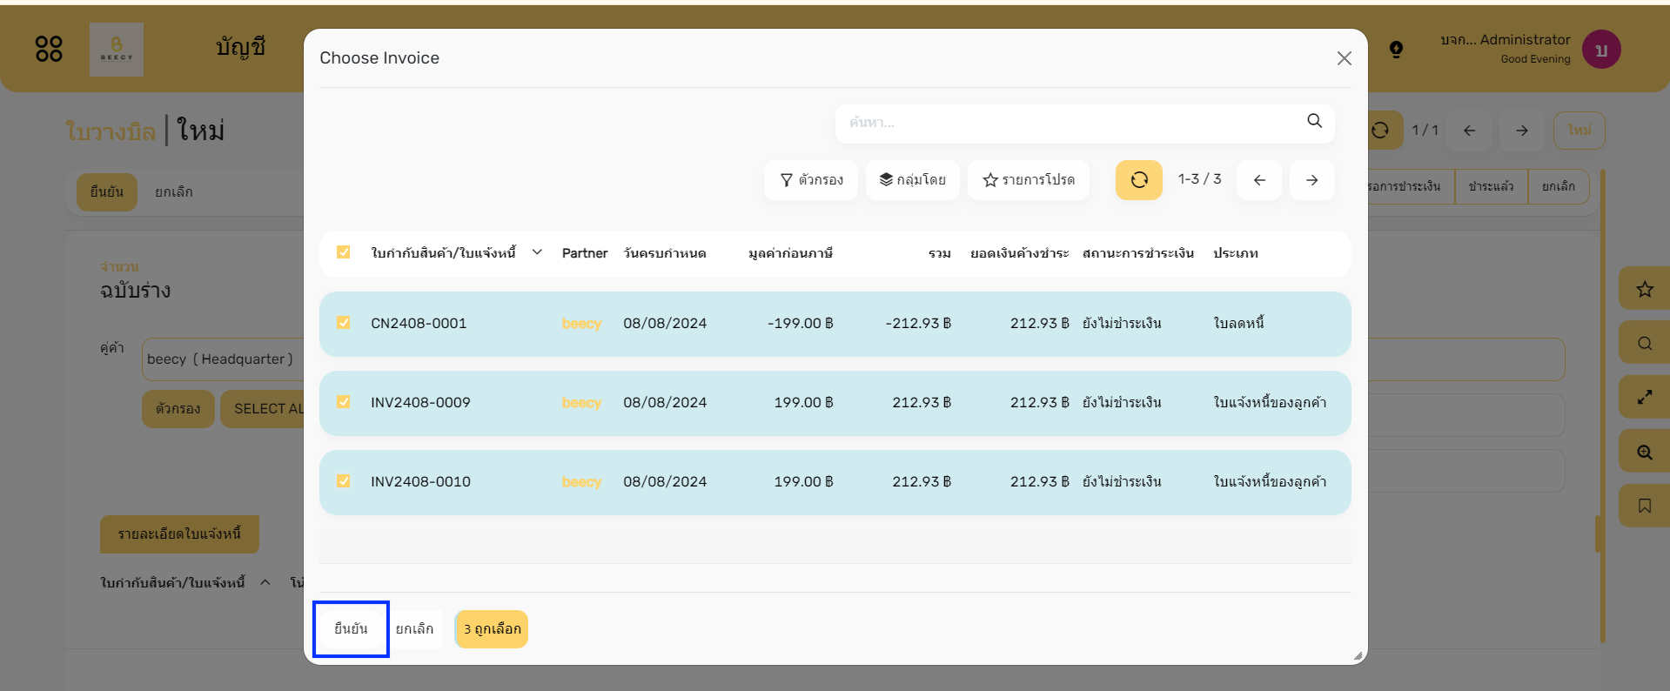Click the -212.93 ฿ total value

click(918, 324)
